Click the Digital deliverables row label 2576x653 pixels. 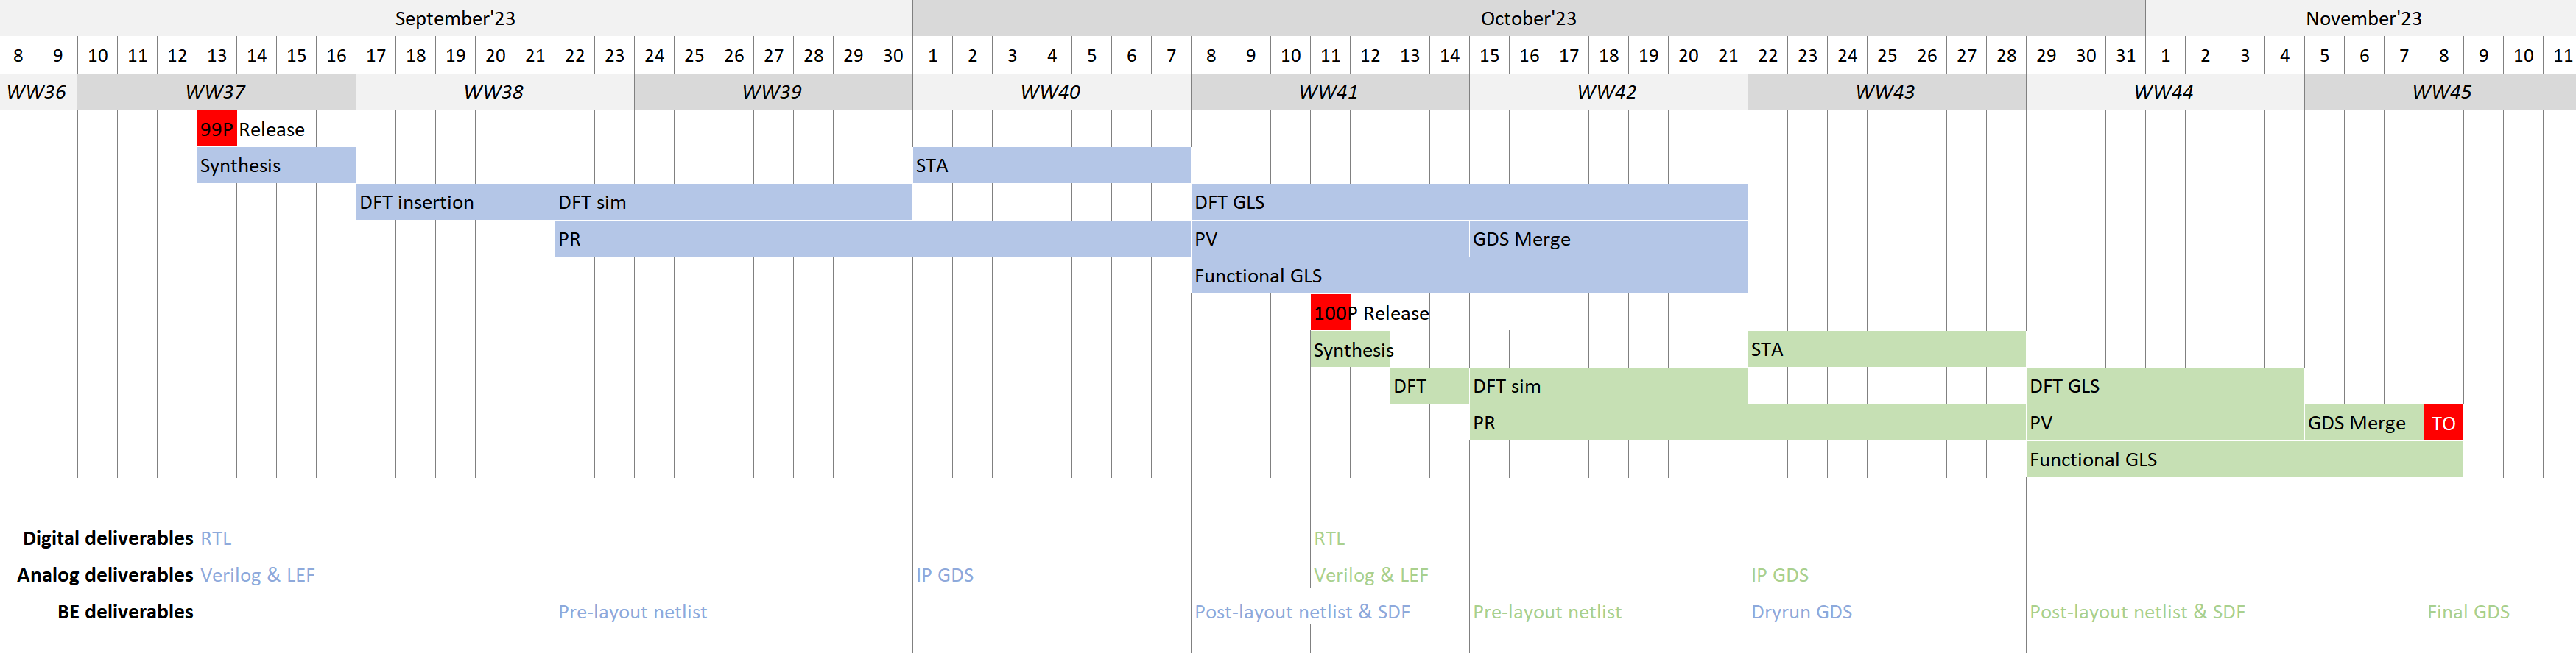pos(108,538)
